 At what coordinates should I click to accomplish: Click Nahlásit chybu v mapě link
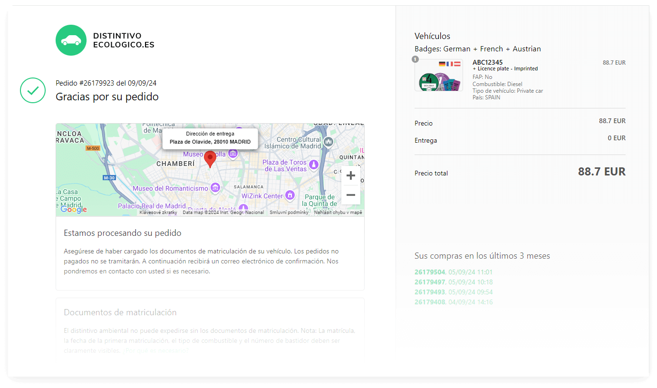(x=338, y=213)
